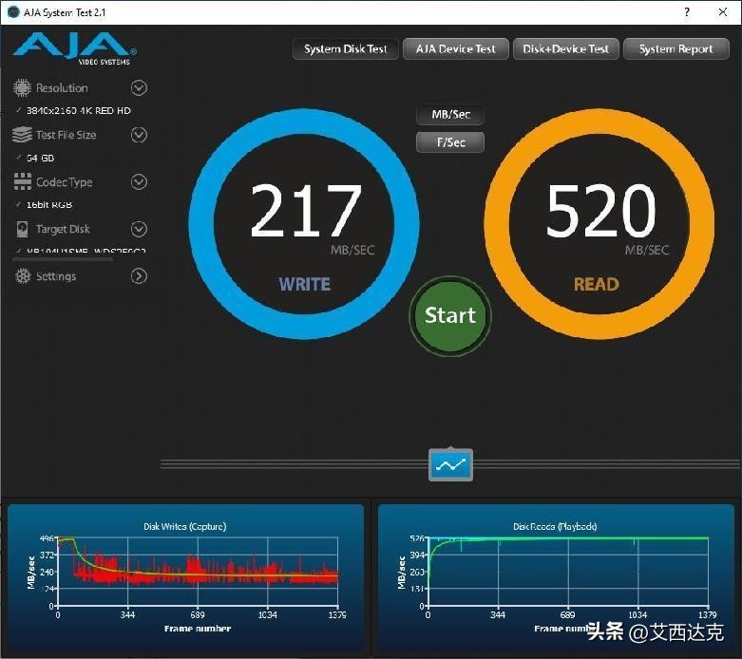Image resolution: width=742 pixels, height=659 pixels.
Task: Click the green Start button
Action: tap(450, 316)
